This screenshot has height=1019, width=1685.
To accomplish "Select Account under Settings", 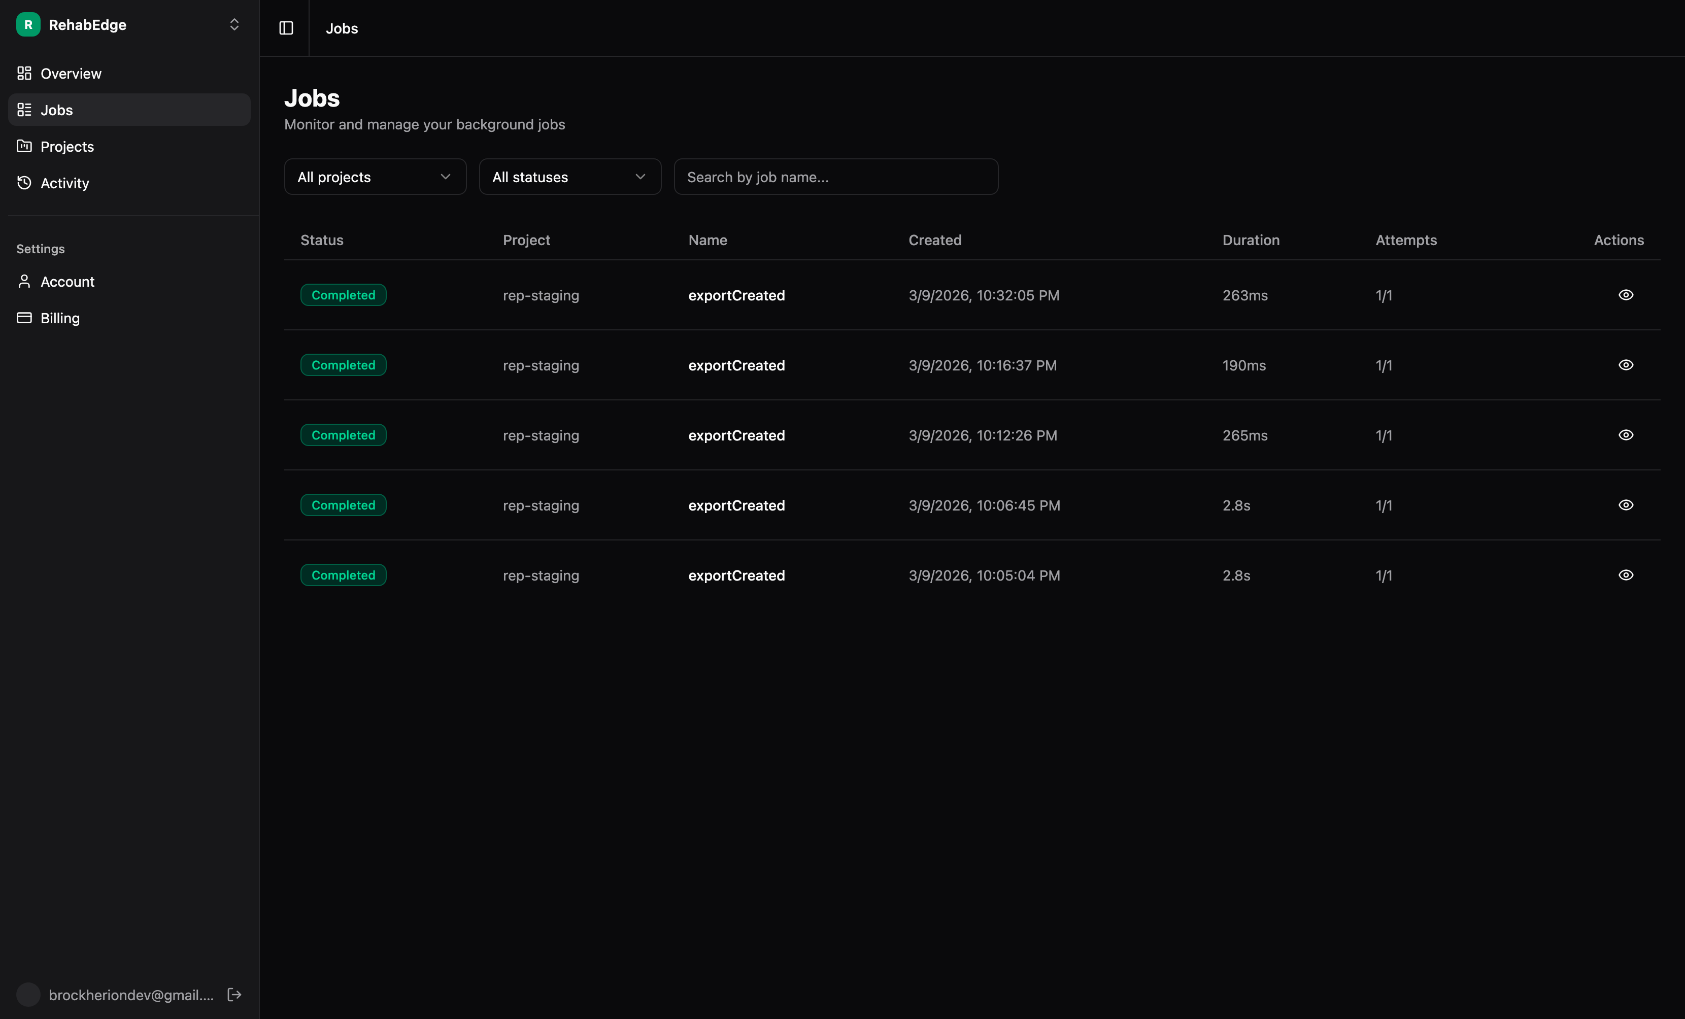I will coord(67,281).
